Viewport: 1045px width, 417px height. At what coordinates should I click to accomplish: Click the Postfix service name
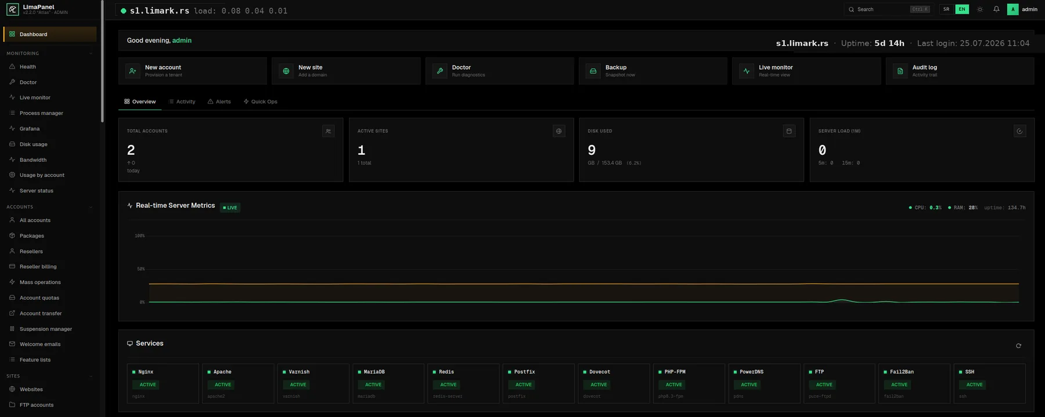(524, 372)
